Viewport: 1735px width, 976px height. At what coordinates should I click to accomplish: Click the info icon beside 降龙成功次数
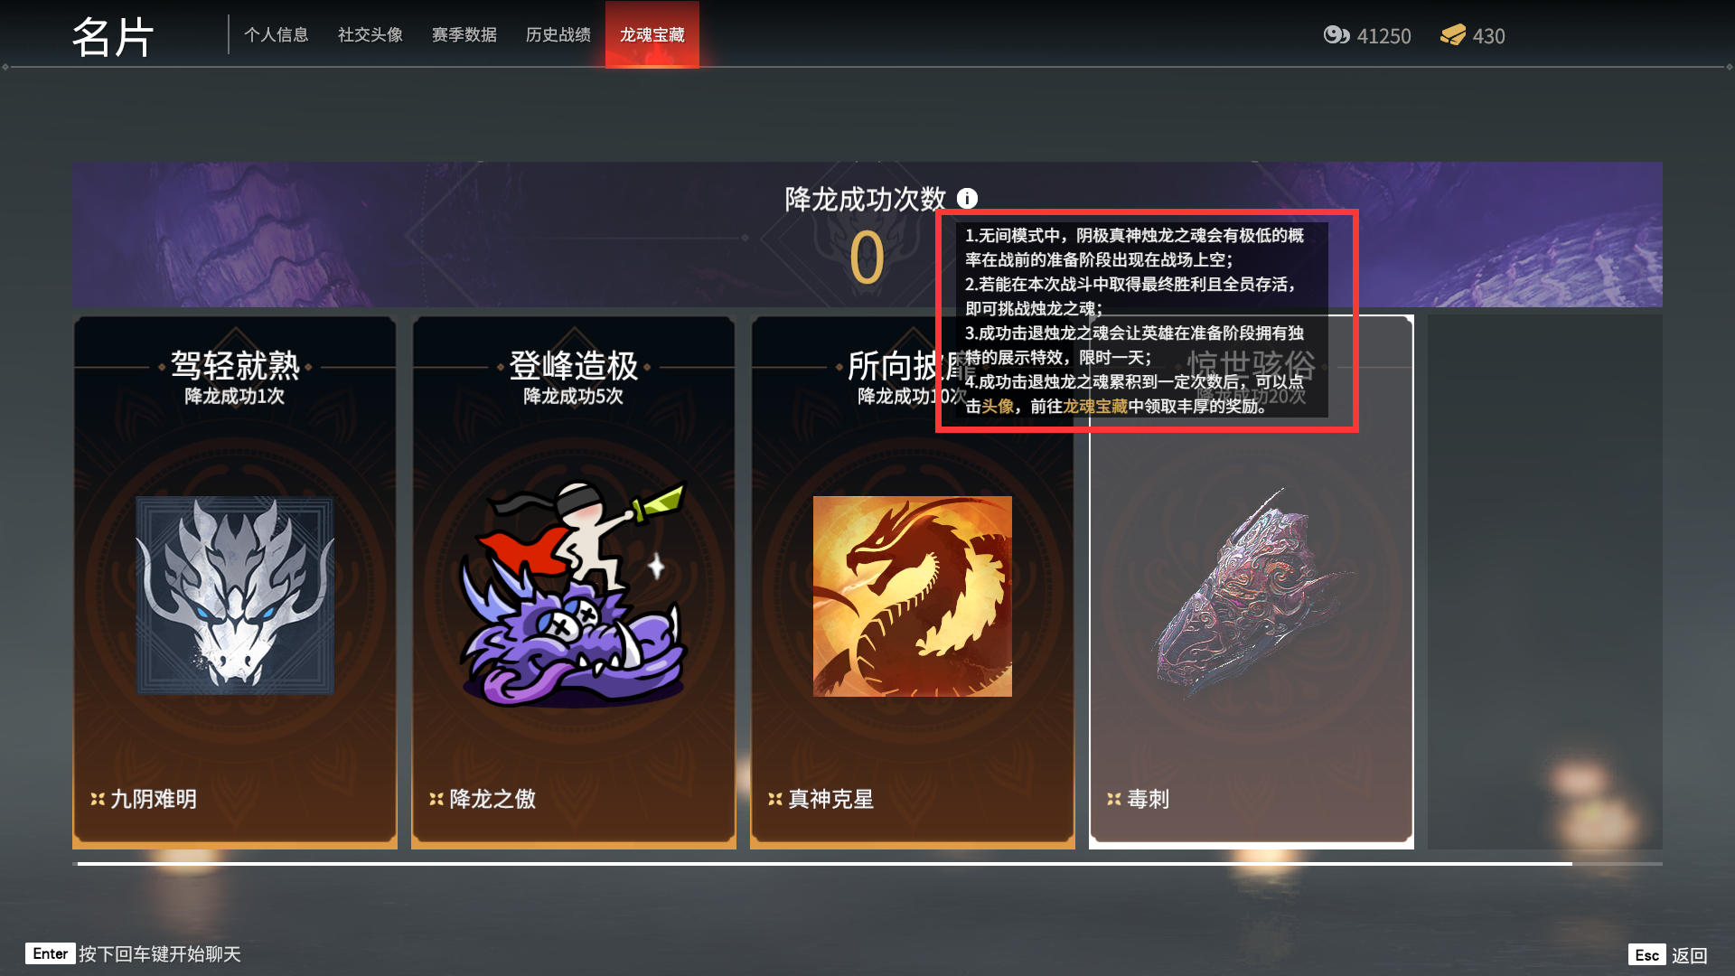(x=967, y=198)
